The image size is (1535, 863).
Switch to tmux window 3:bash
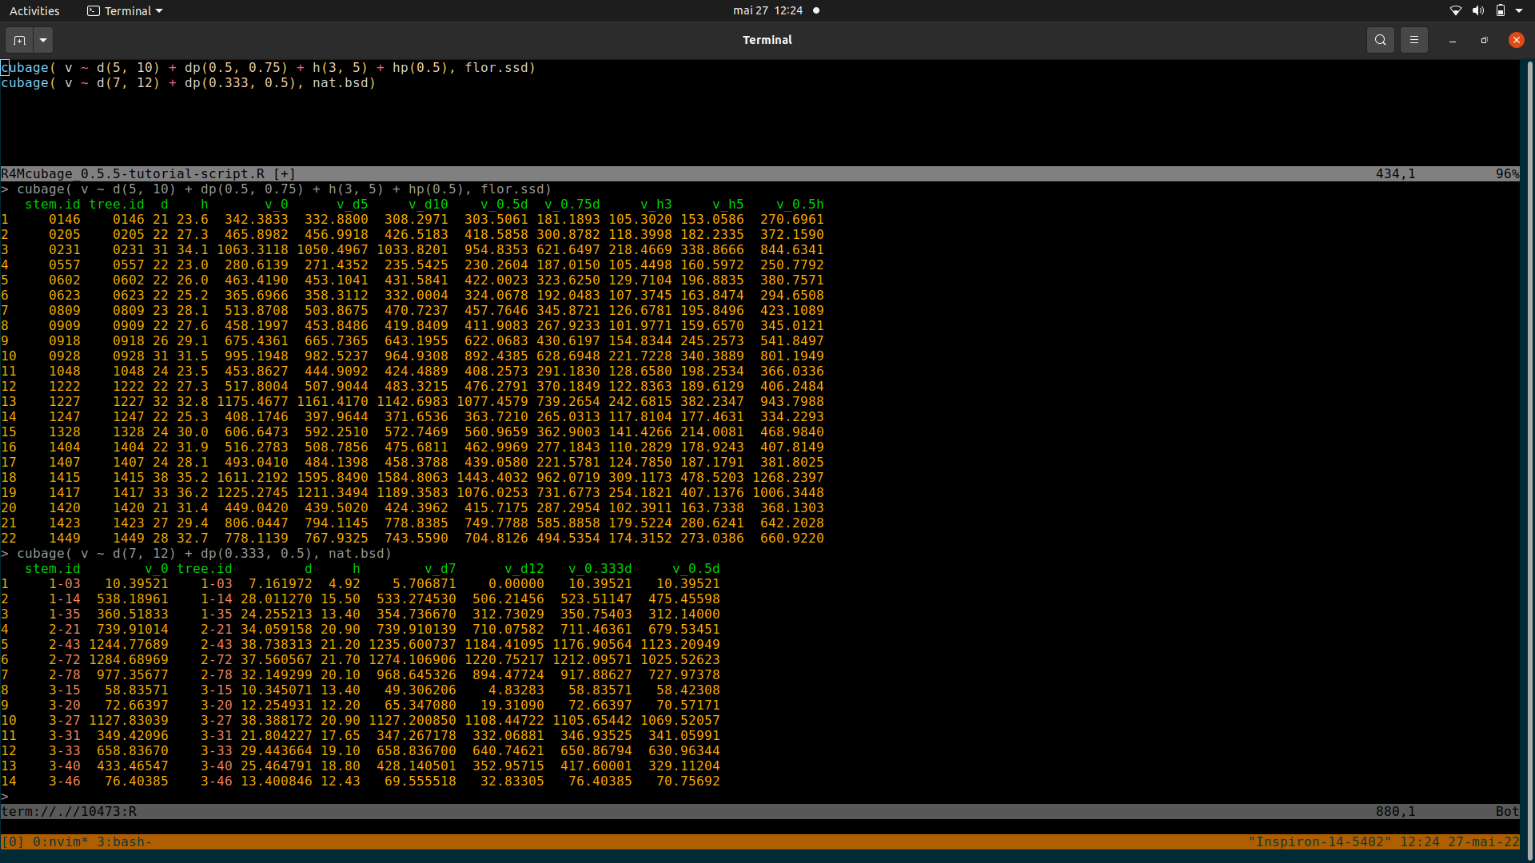click(x=123, y=841)
